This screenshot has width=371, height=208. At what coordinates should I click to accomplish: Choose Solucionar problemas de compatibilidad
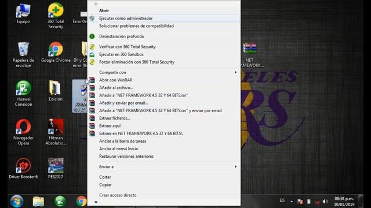(164, 26)
